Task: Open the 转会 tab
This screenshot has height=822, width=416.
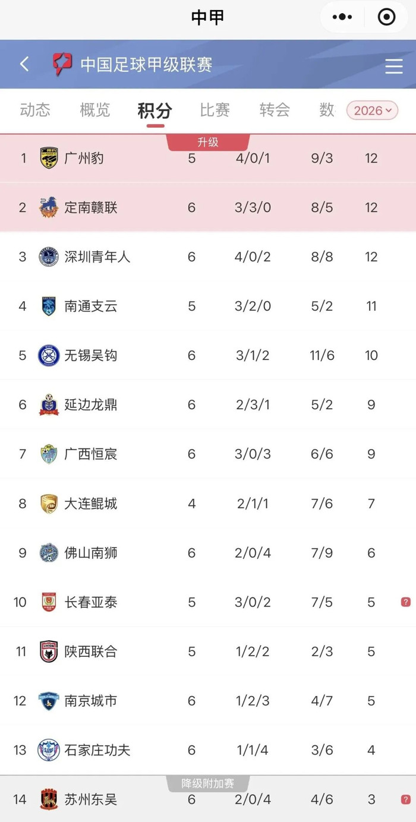Action: [x=275, y=110]
